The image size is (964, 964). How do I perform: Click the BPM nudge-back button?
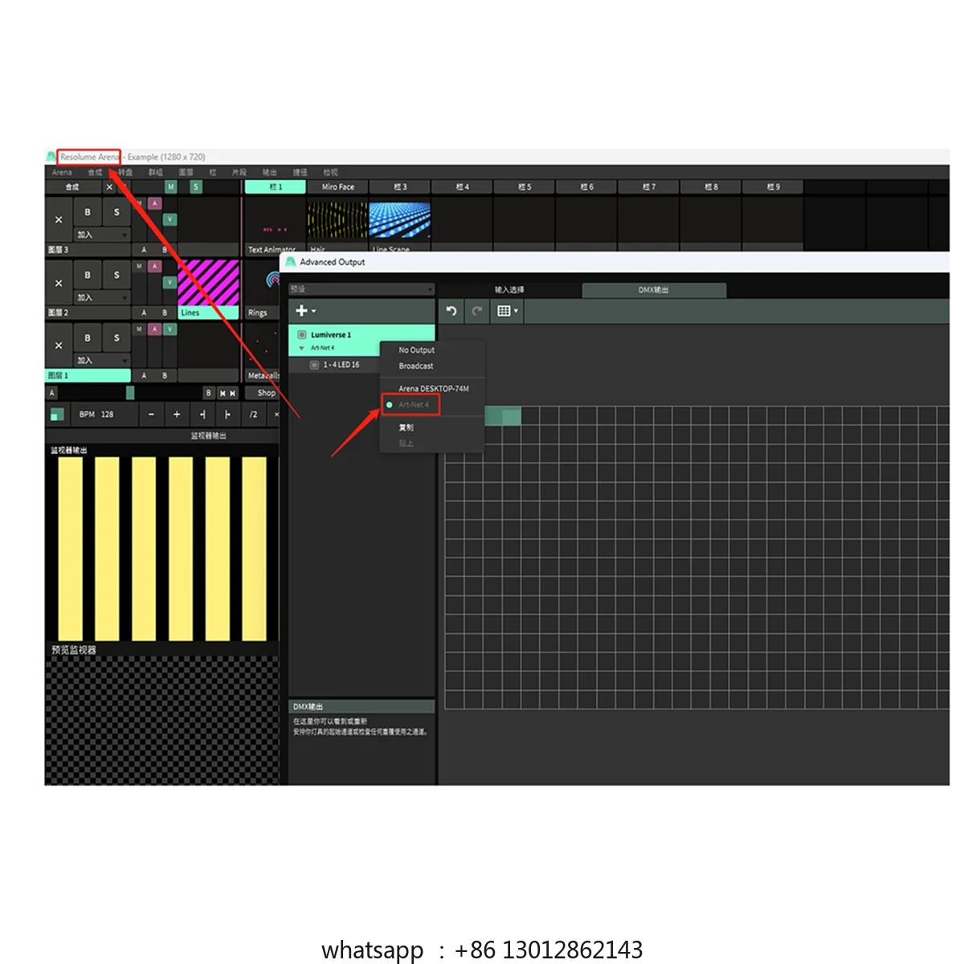click(202, 415)
